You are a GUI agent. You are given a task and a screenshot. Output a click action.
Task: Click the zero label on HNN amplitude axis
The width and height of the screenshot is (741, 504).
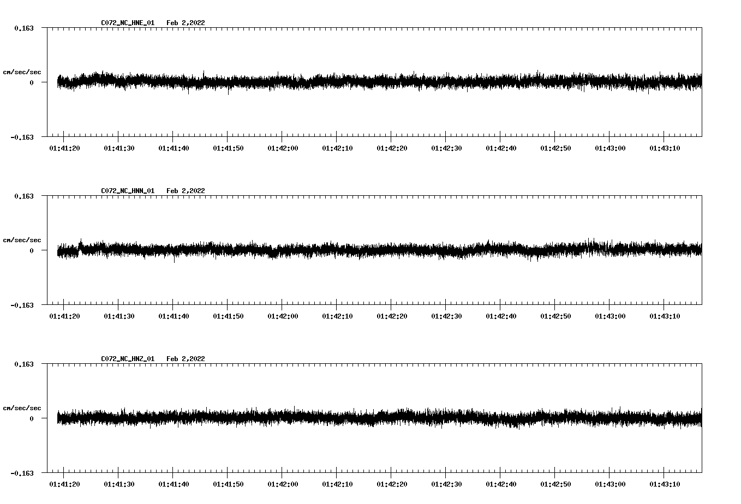click(32, 251)
